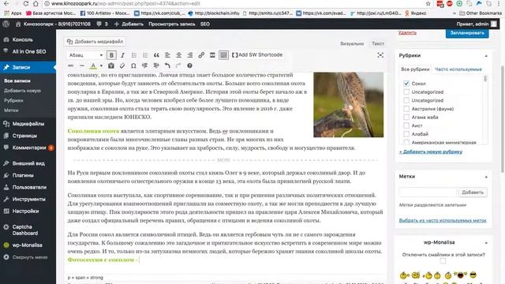The height and width of the screenshot is (284, 505).
Task: Reload the browser page
Action: coord(26,4)
